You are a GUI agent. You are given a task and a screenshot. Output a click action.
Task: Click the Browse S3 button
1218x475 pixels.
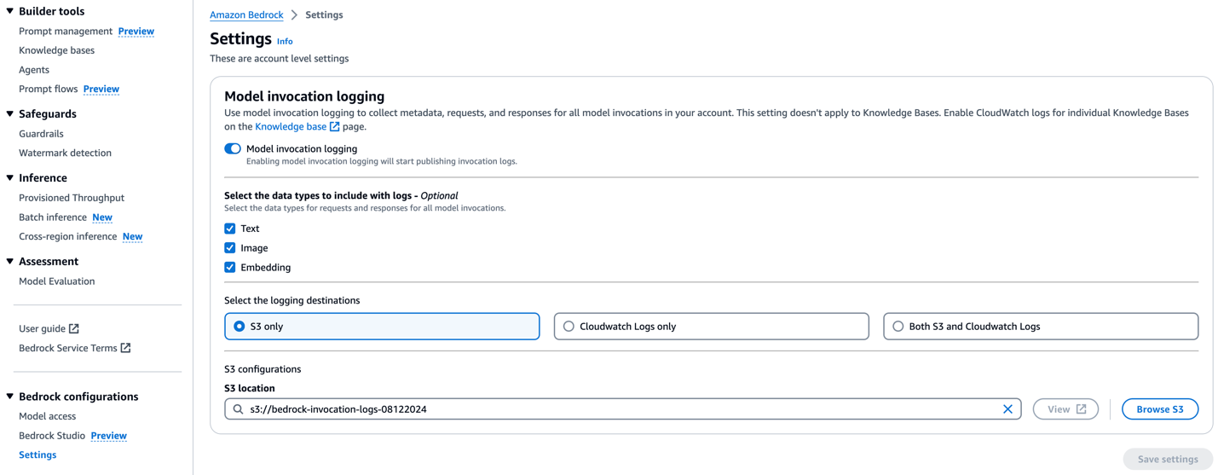point(1160,409)
